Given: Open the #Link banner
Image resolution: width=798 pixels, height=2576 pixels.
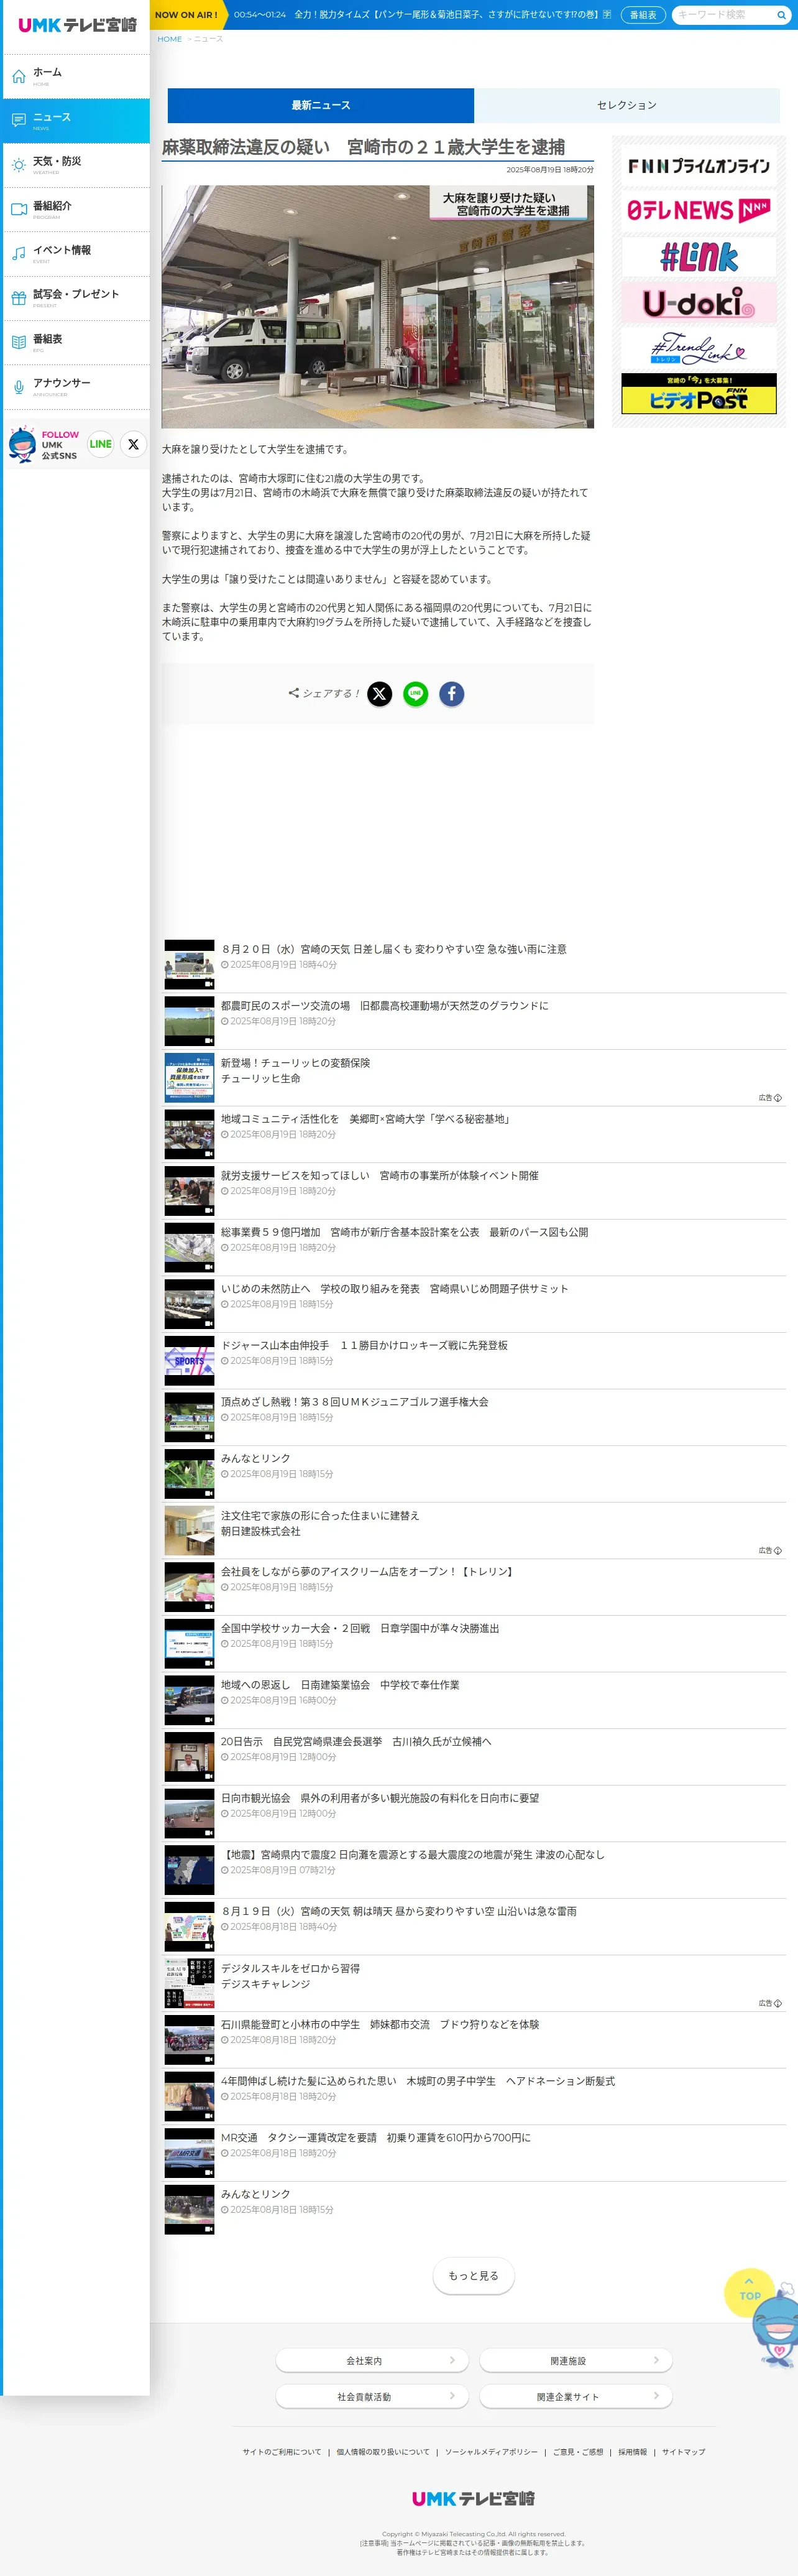Looking at the screenshot, I should pyautogui.click(x=698, y=257).
